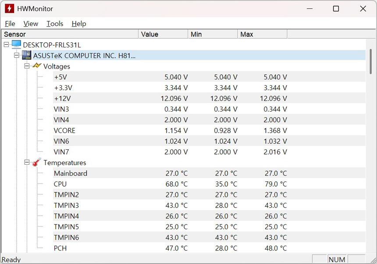This screenshot has width=377, height=264.
Task: Select the CPU temperature row
Action: point(60,184)
